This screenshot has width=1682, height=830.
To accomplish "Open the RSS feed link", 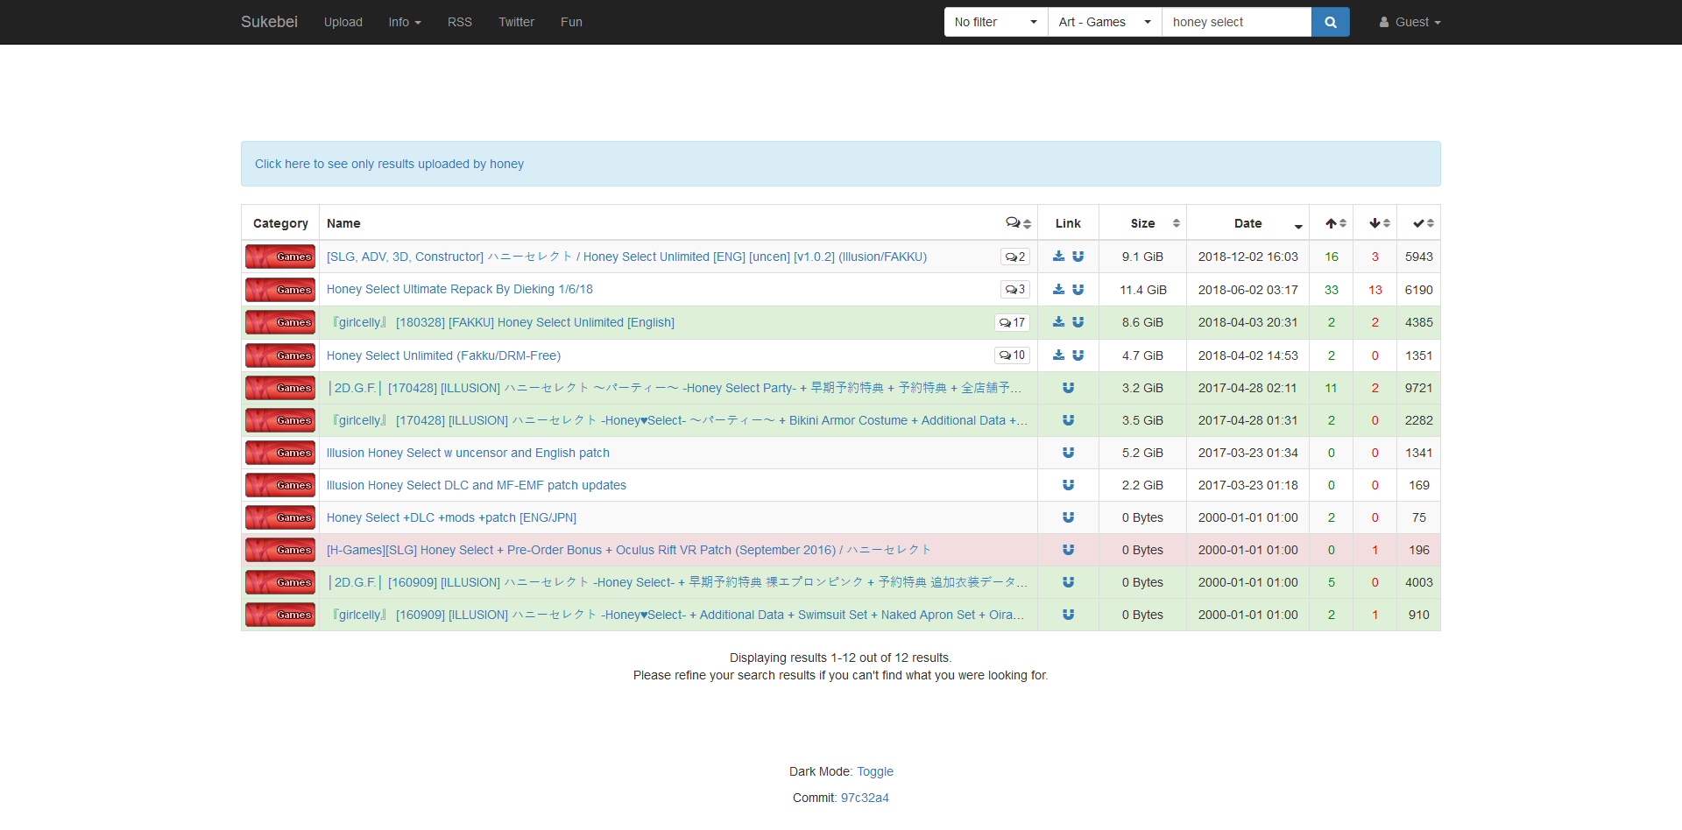I will click(460, 22).
